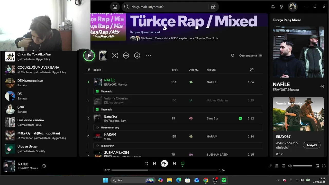This screenshot has width=329, height=185.
Task: Open the Browse icon in search bar
Action: tap(213, 7)
